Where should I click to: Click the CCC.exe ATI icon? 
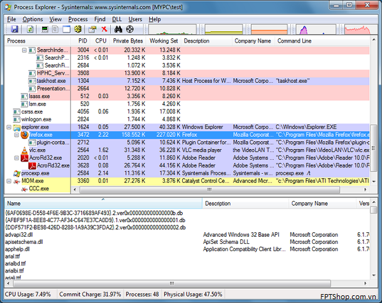(24, 189)
